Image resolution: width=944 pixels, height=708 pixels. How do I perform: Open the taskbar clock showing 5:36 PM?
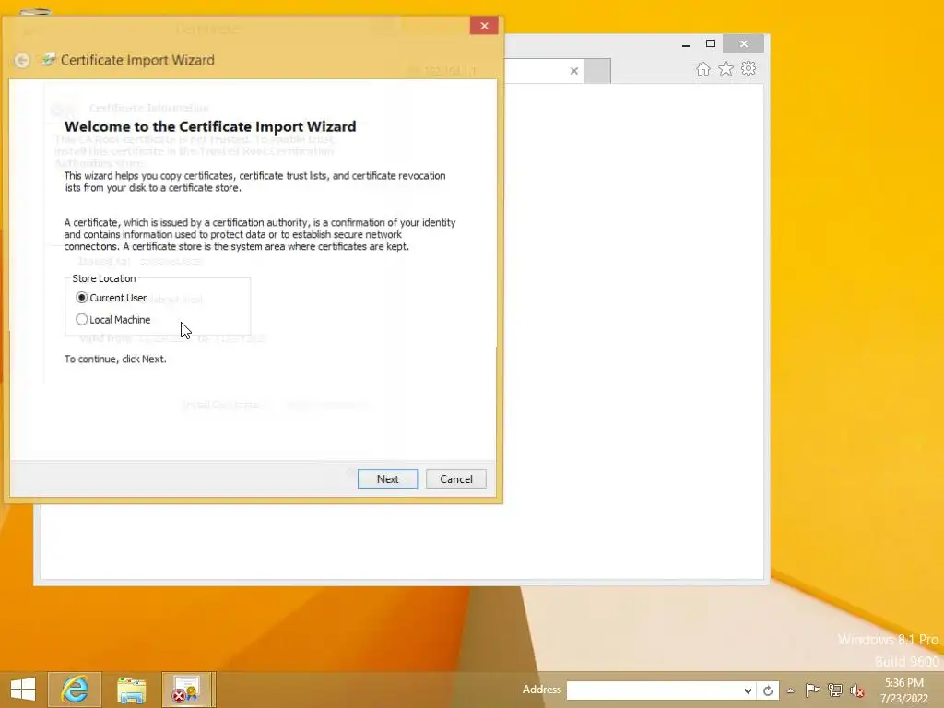pyautogui.click(x=904, y=690)
